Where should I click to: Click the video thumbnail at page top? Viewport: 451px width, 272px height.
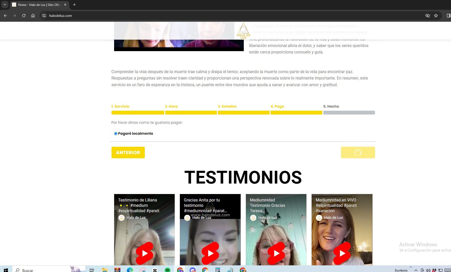pos(179,36)
